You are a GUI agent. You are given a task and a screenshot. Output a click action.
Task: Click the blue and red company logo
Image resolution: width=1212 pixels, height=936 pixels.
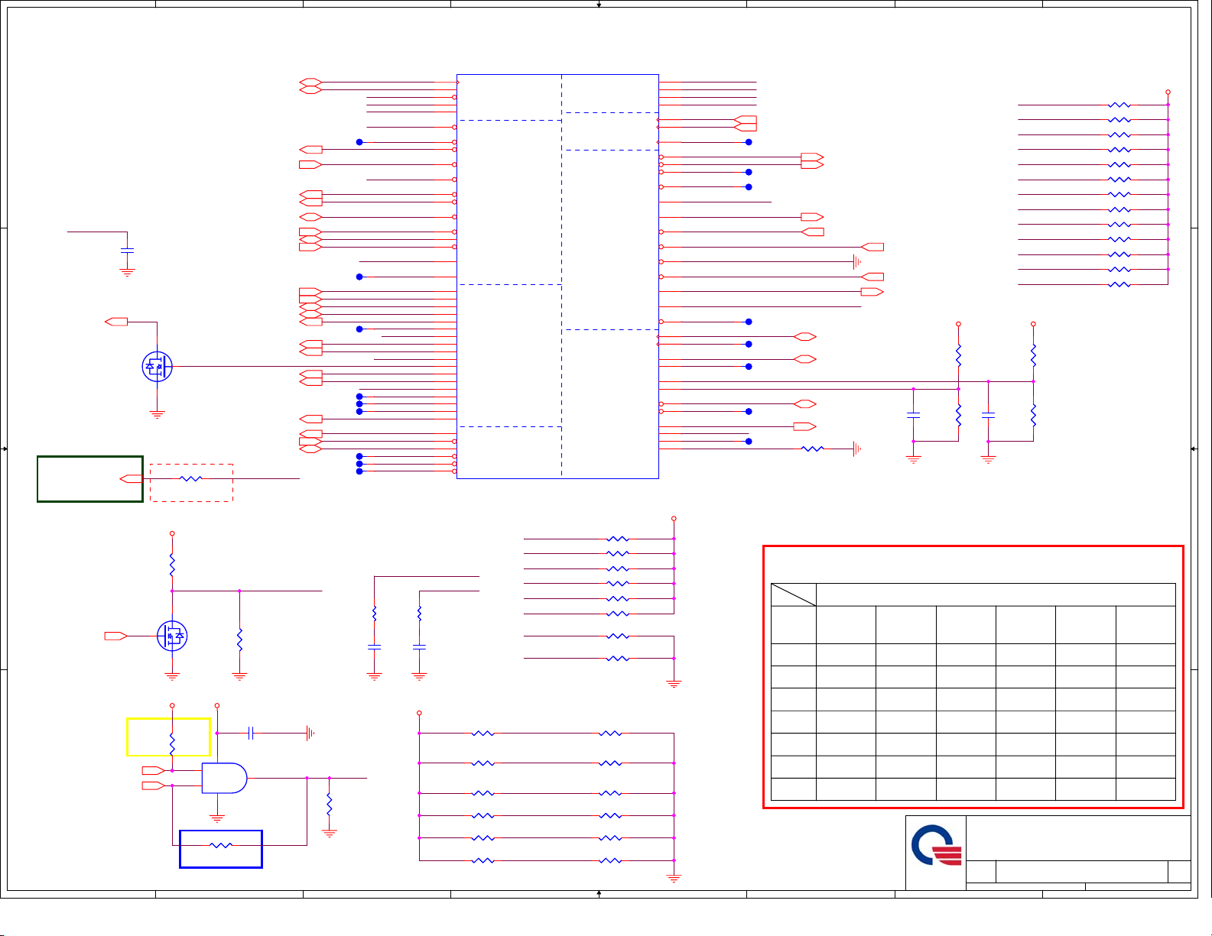tap(936, 845)
